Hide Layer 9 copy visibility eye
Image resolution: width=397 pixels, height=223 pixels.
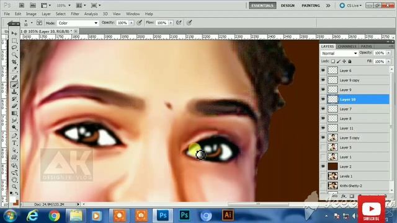[x=323, y=80]
